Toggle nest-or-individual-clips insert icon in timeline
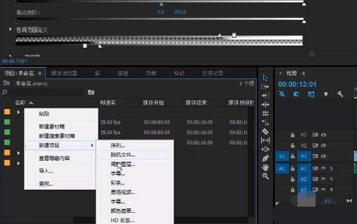This screenshot has width=357, height=224. 282,94
